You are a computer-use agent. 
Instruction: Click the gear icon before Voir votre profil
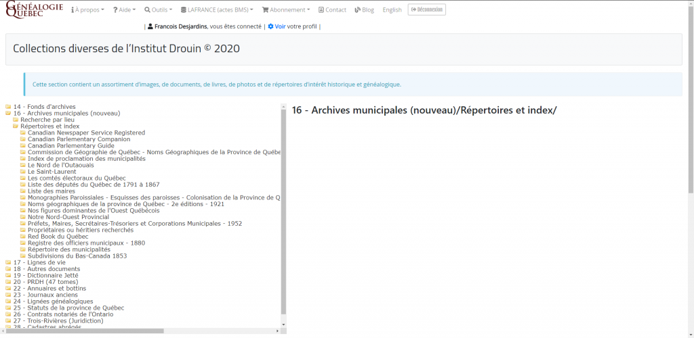coord(270,26)
